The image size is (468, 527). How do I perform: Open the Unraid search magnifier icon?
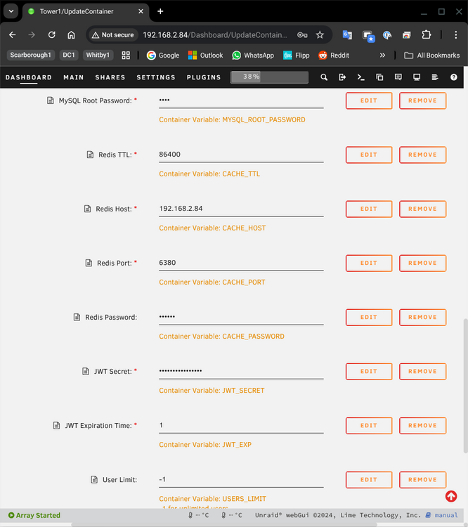pos(324,77)
